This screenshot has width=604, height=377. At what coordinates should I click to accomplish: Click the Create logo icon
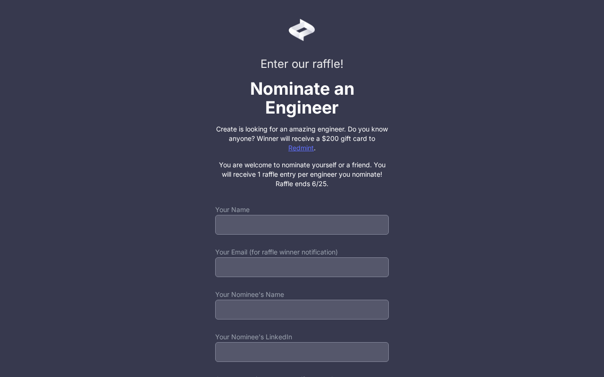coord(302,30)
